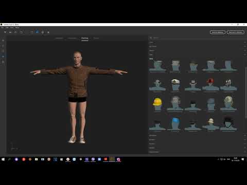This screenshot has height=185, width=247.
Task: Expand the first category above the hats grid
Action: coord(198,42)
